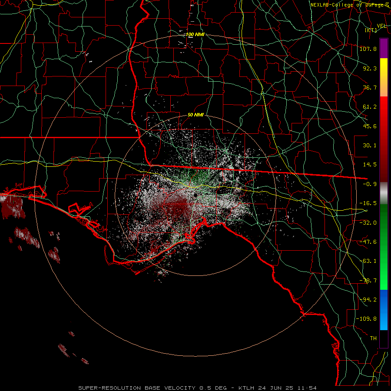Select the -63.1 legend value

pos(368,261)
